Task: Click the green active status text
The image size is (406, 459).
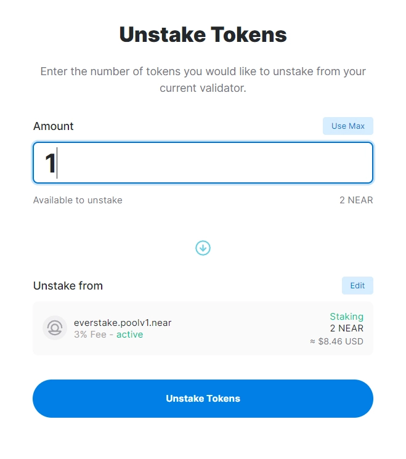Action: coord(129,335)
